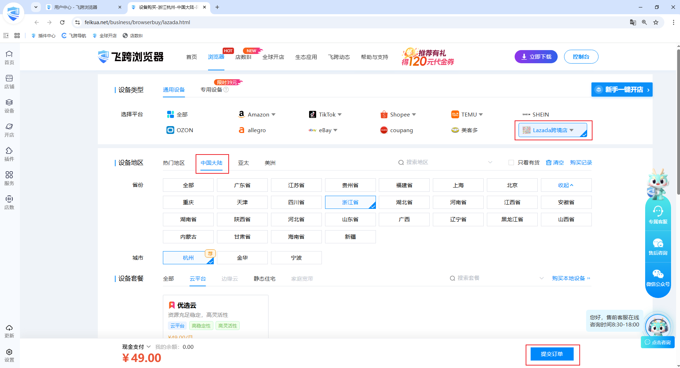
Task: Switch to the 热门地区 region tab
Action: (174, 163)
